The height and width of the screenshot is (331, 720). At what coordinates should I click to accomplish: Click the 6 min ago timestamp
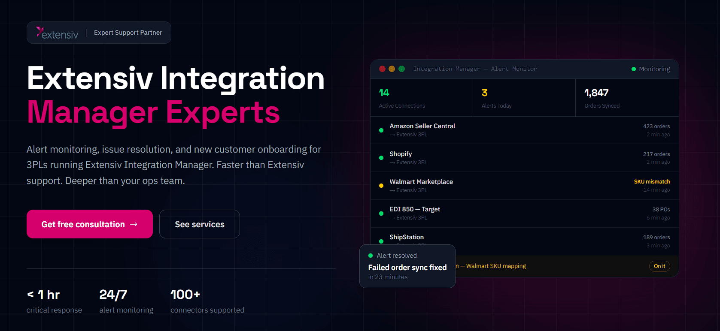[x=658, y=218]
